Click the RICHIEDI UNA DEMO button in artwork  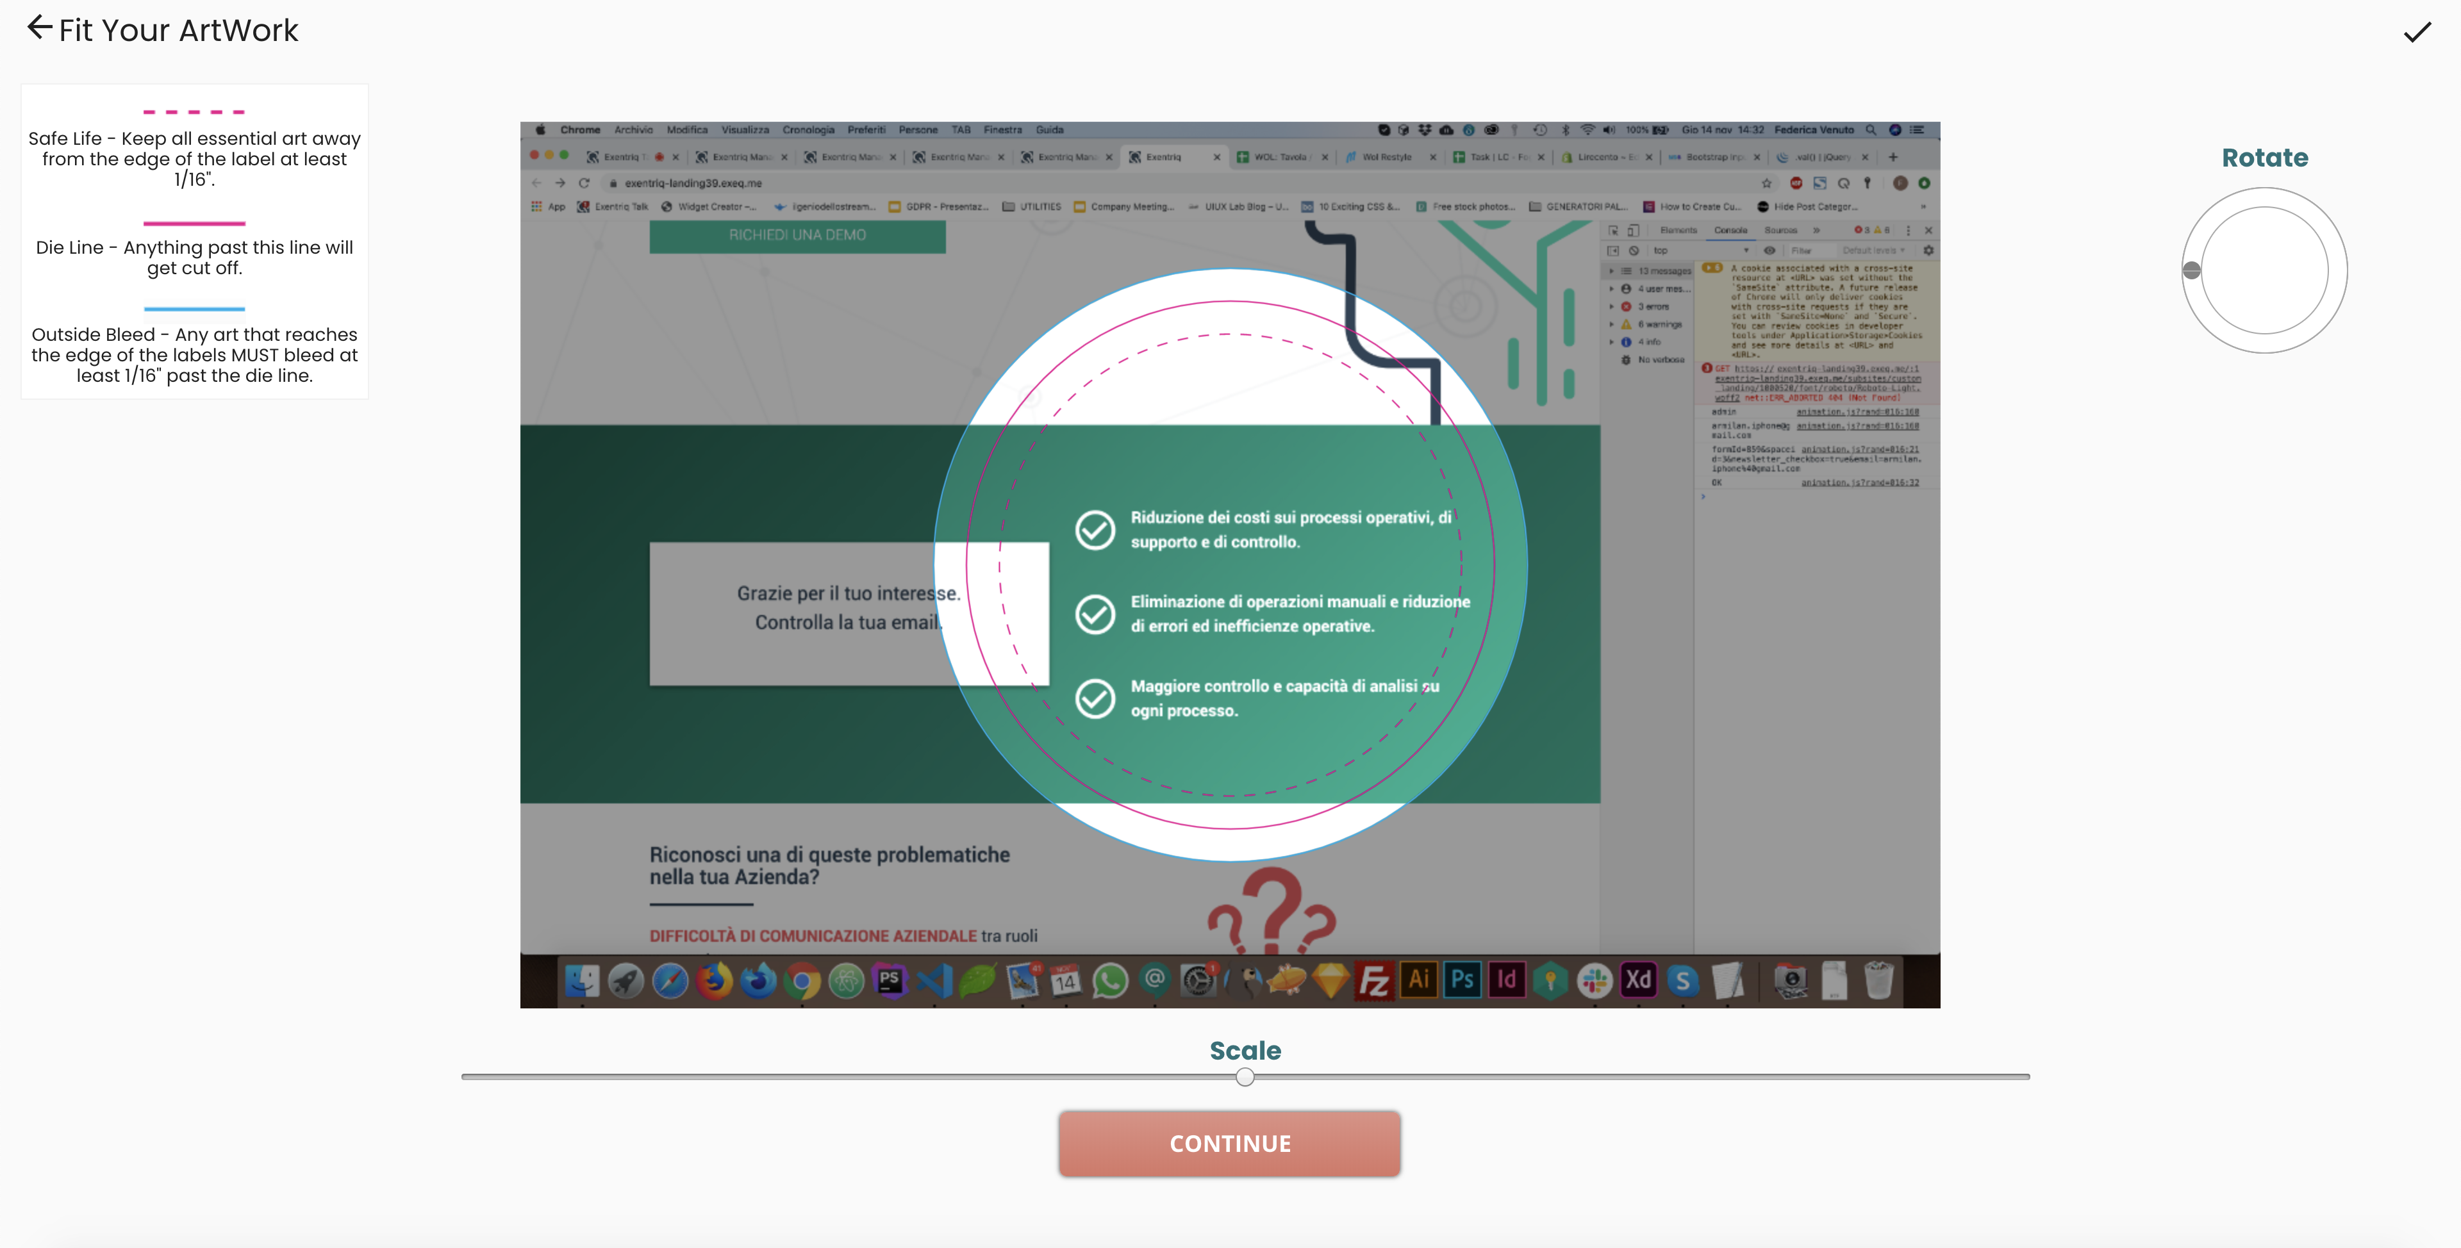(797, 235)
